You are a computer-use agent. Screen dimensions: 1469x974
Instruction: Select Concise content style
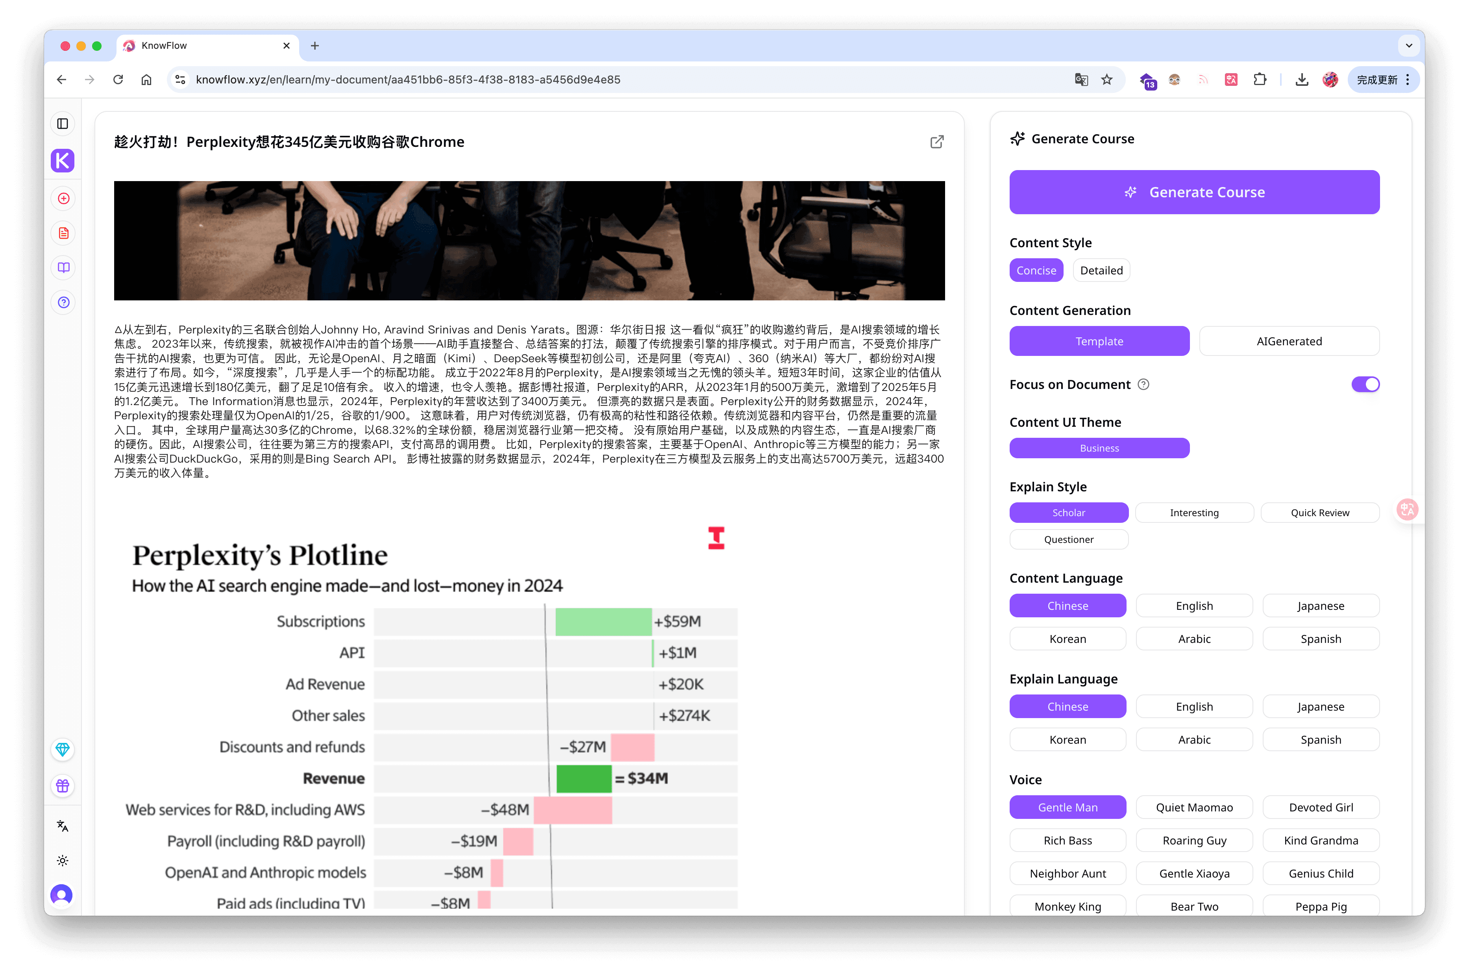pos(1036,270)
